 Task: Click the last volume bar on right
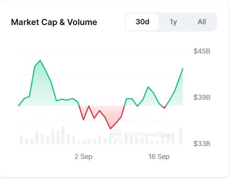pyautogui.click(x=180, y=136)
